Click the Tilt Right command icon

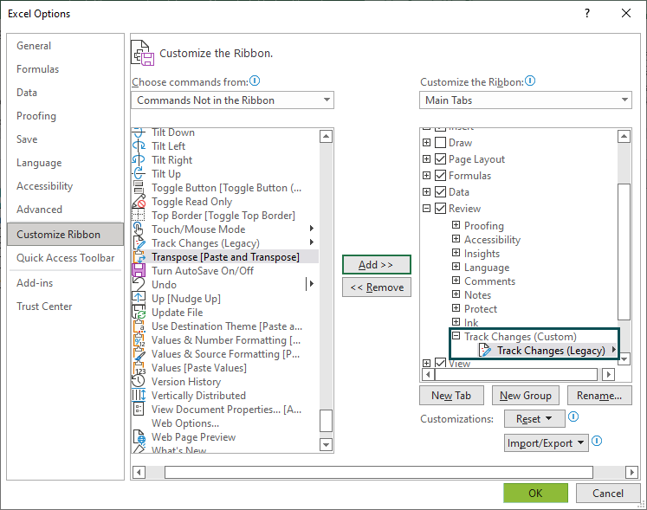pos(139,160)
